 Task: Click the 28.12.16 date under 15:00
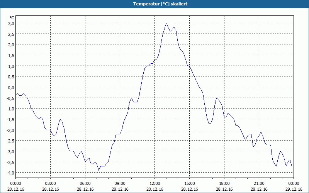coord(190,189)
